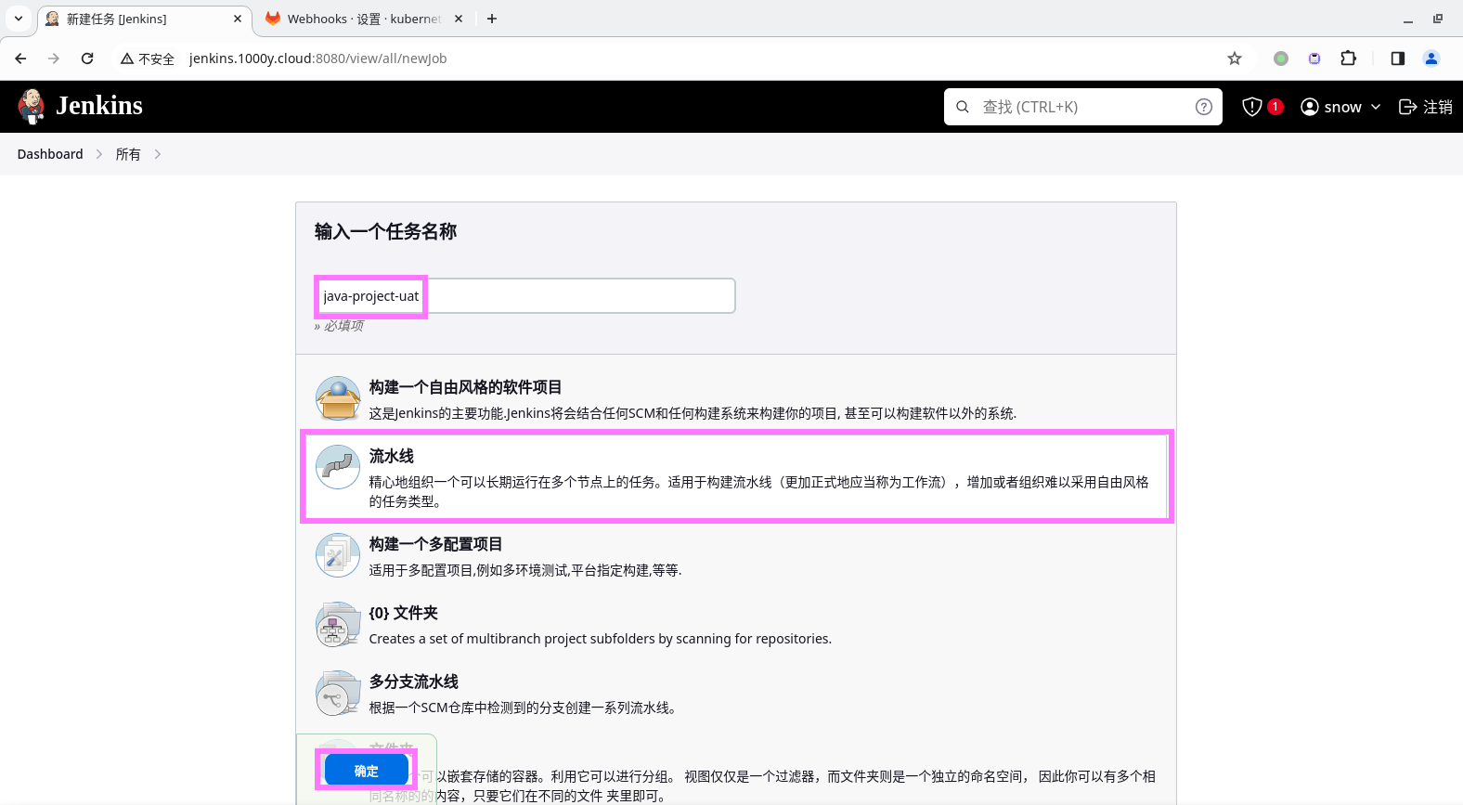Screen dimensions: 1463x805
Task: Open the Jenkins home title link
Action: coord(99,106)
